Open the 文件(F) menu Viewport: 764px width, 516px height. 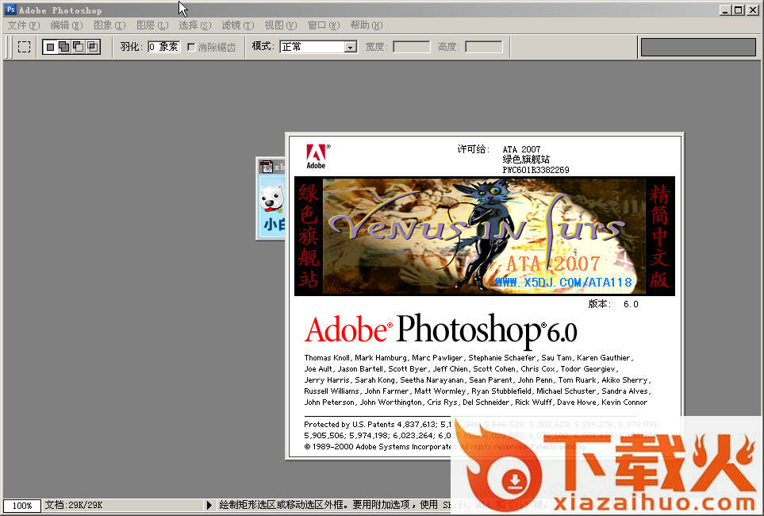coord(23,25)
